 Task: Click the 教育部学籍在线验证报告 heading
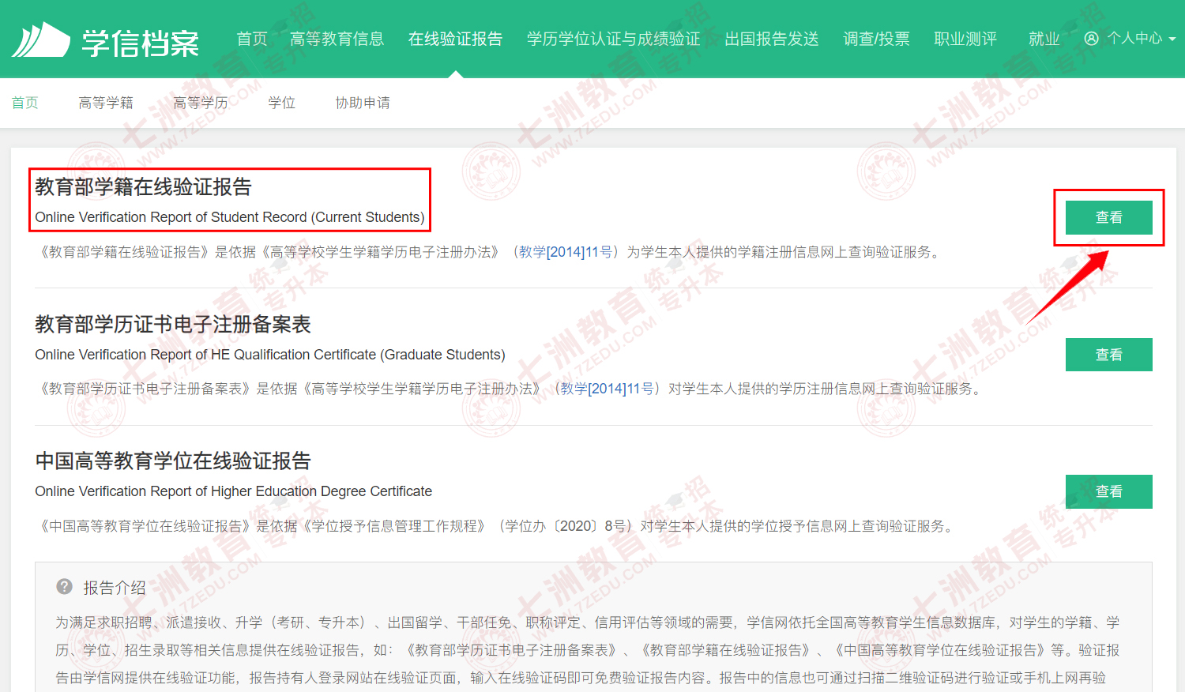tap(143, 187)
